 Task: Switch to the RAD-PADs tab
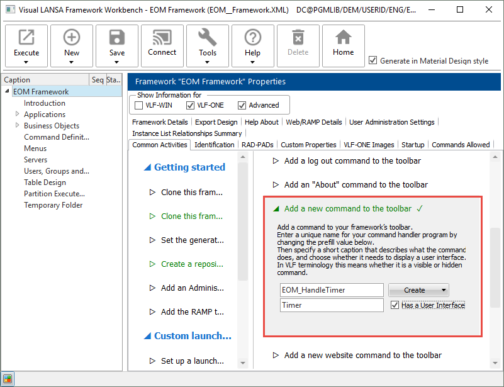(257, 145)
